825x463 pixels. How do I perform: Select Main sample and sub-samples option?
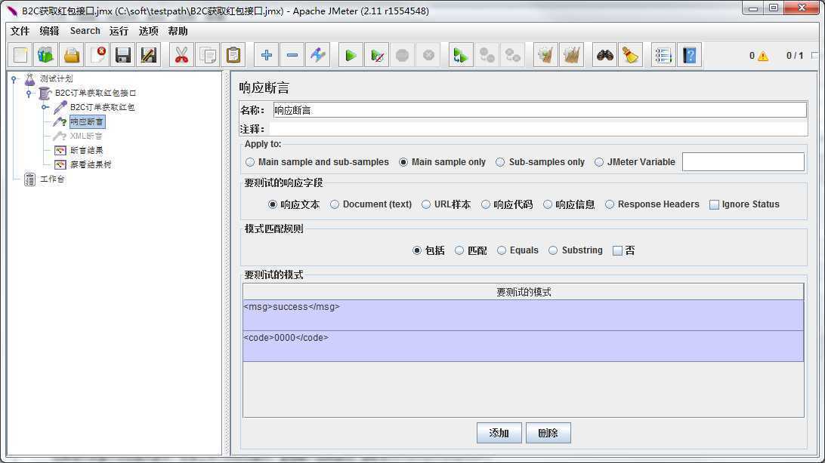(x=250, y=162)
